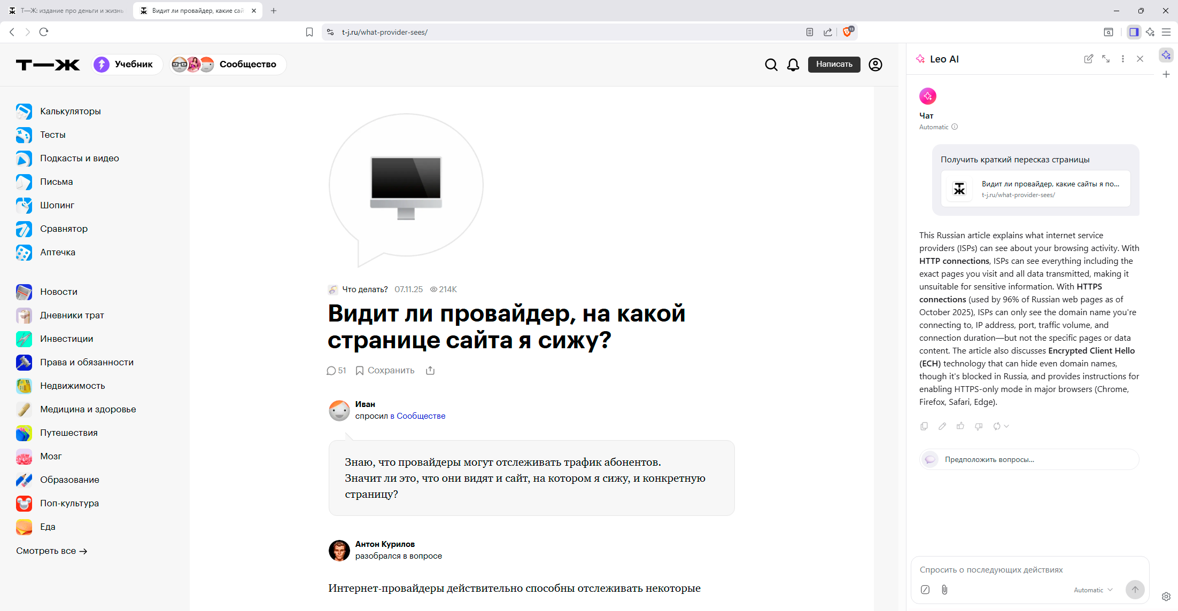Click the Brave Shields icon
The width and height of the screenshot is (1178, 611).
[847, 32]
